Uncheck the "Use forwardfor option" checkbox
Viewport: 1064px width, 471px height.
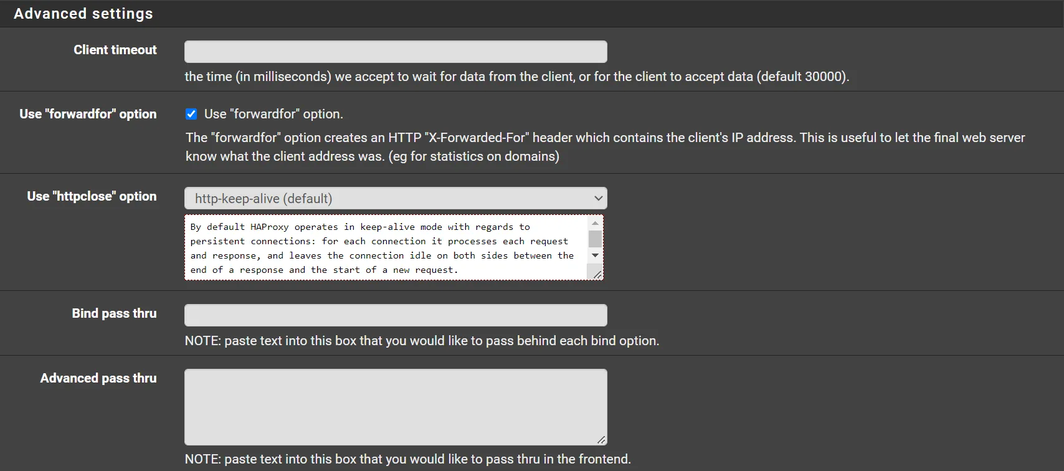click(191, 113)
